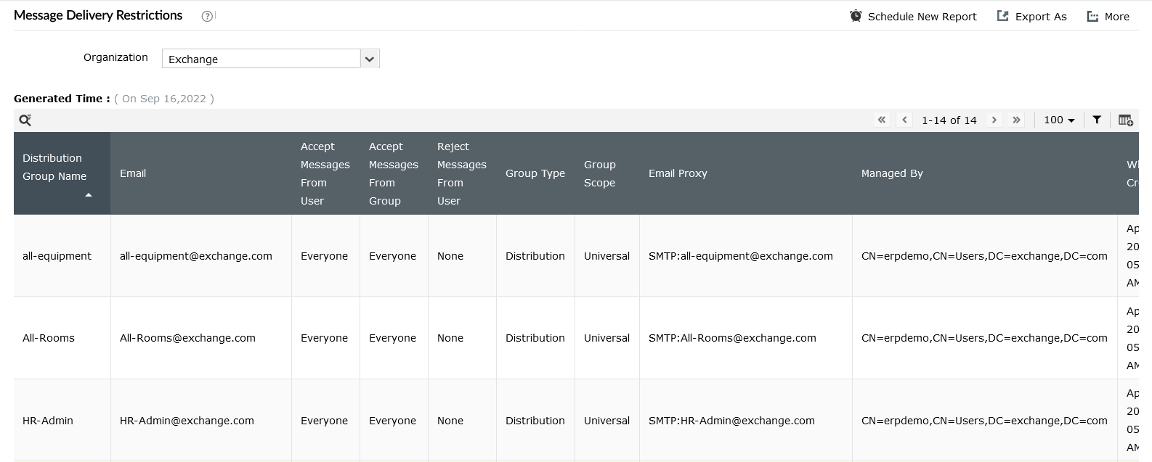The width and height of the screenshot is (1152, 462).
Task: Open the search icon in table toolbar
Action: pyautogui.click(x=25, y=120)
